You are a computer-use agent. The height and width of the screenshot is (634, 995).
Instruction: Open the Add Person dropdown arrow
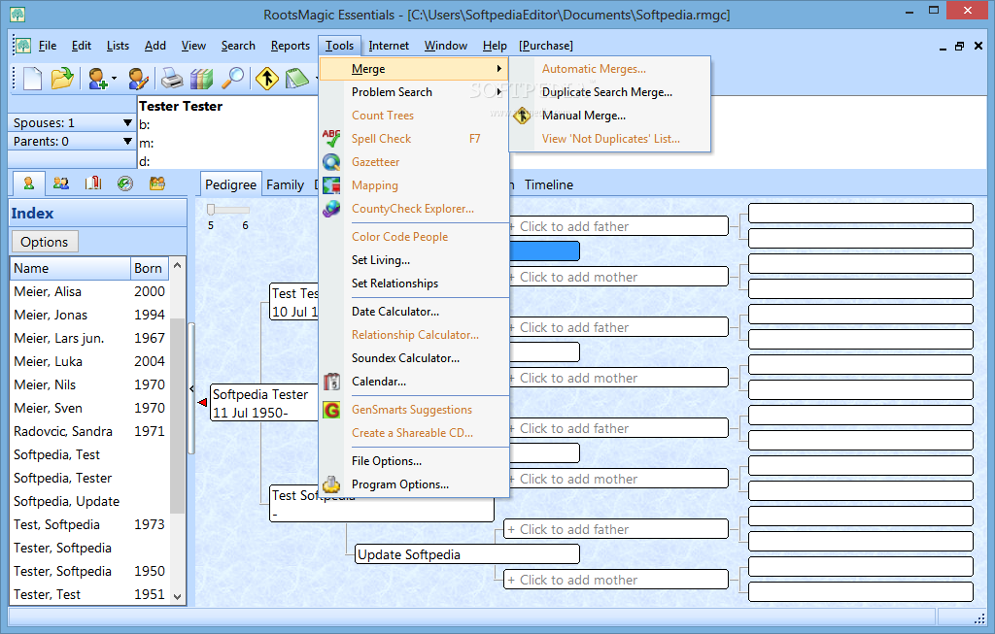[115, 79]
